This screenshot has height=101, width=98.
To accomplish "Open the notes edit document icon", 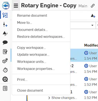I will 5,52.
